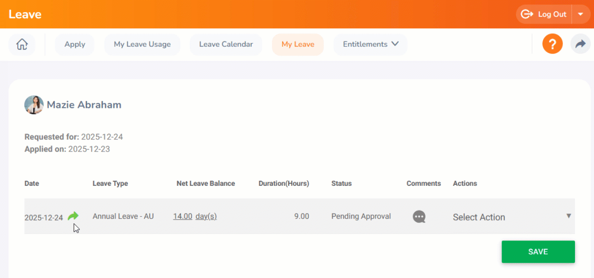The image size is (594, 278).
Task: Click the green arrow beside 2025-12-24
Action: click(73, 216)
